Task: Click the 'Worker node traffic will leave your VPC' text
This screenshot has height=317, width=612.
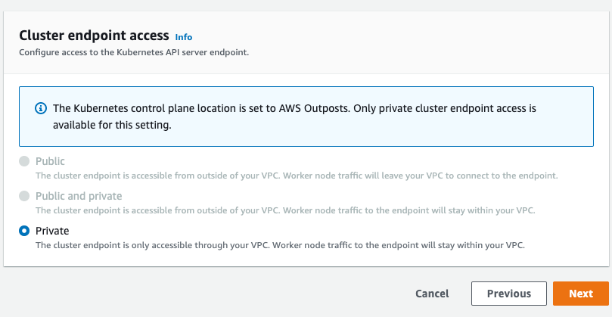Action: [x=363, y=176]
